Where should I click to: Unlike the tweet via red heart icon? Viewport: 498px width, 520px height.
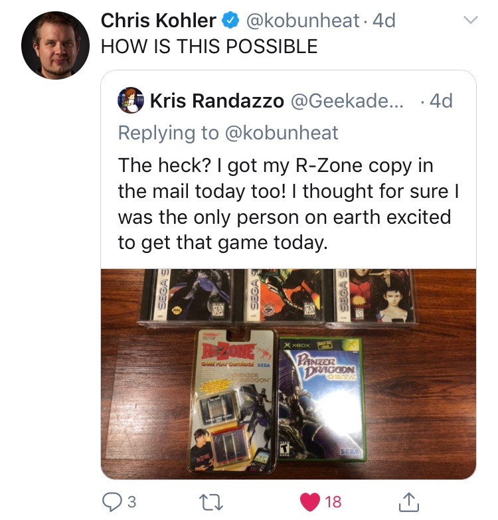click(310, 502)
